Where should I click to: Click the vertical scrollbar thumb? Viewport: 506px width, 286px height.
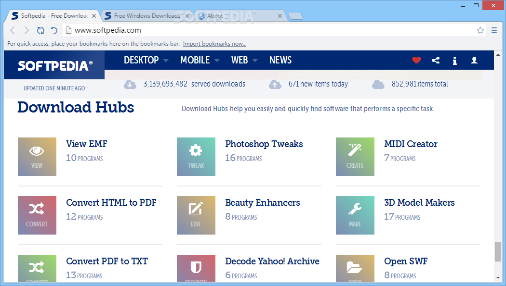(x=498, y=251)
